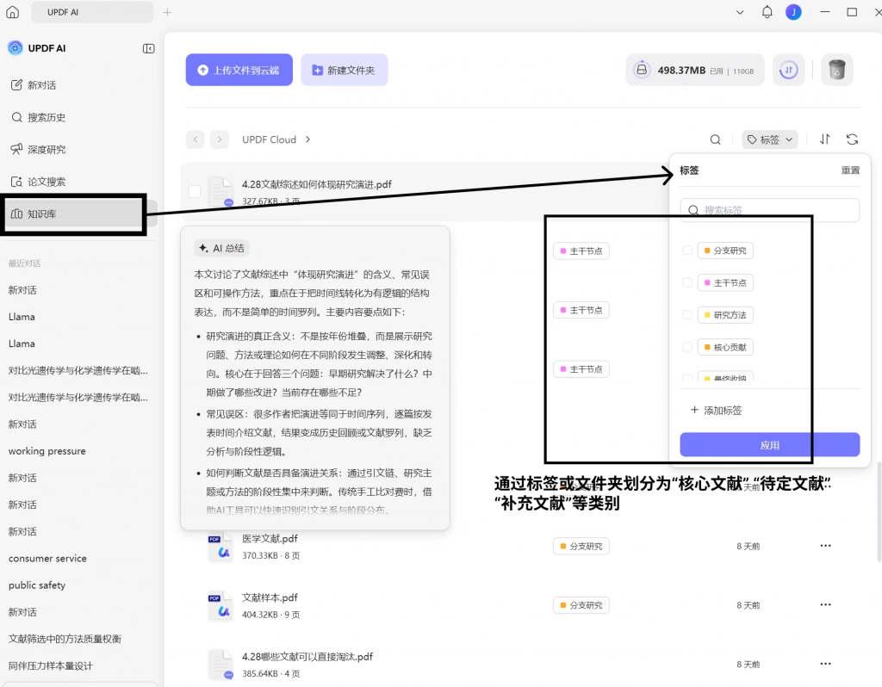Screen dimensions: 882x687
Task: Click UPDF Cloud breadcrumb
Action: [x=269, y=139]
